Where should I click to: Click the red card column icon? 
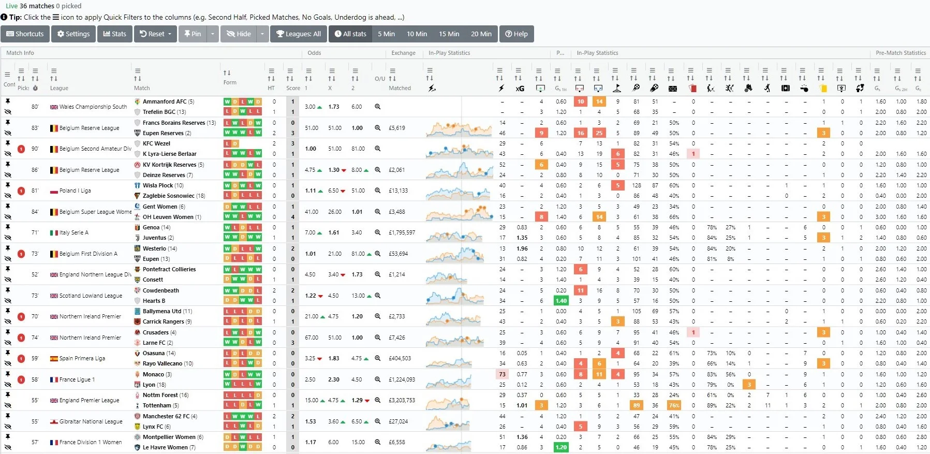[692, 88]
